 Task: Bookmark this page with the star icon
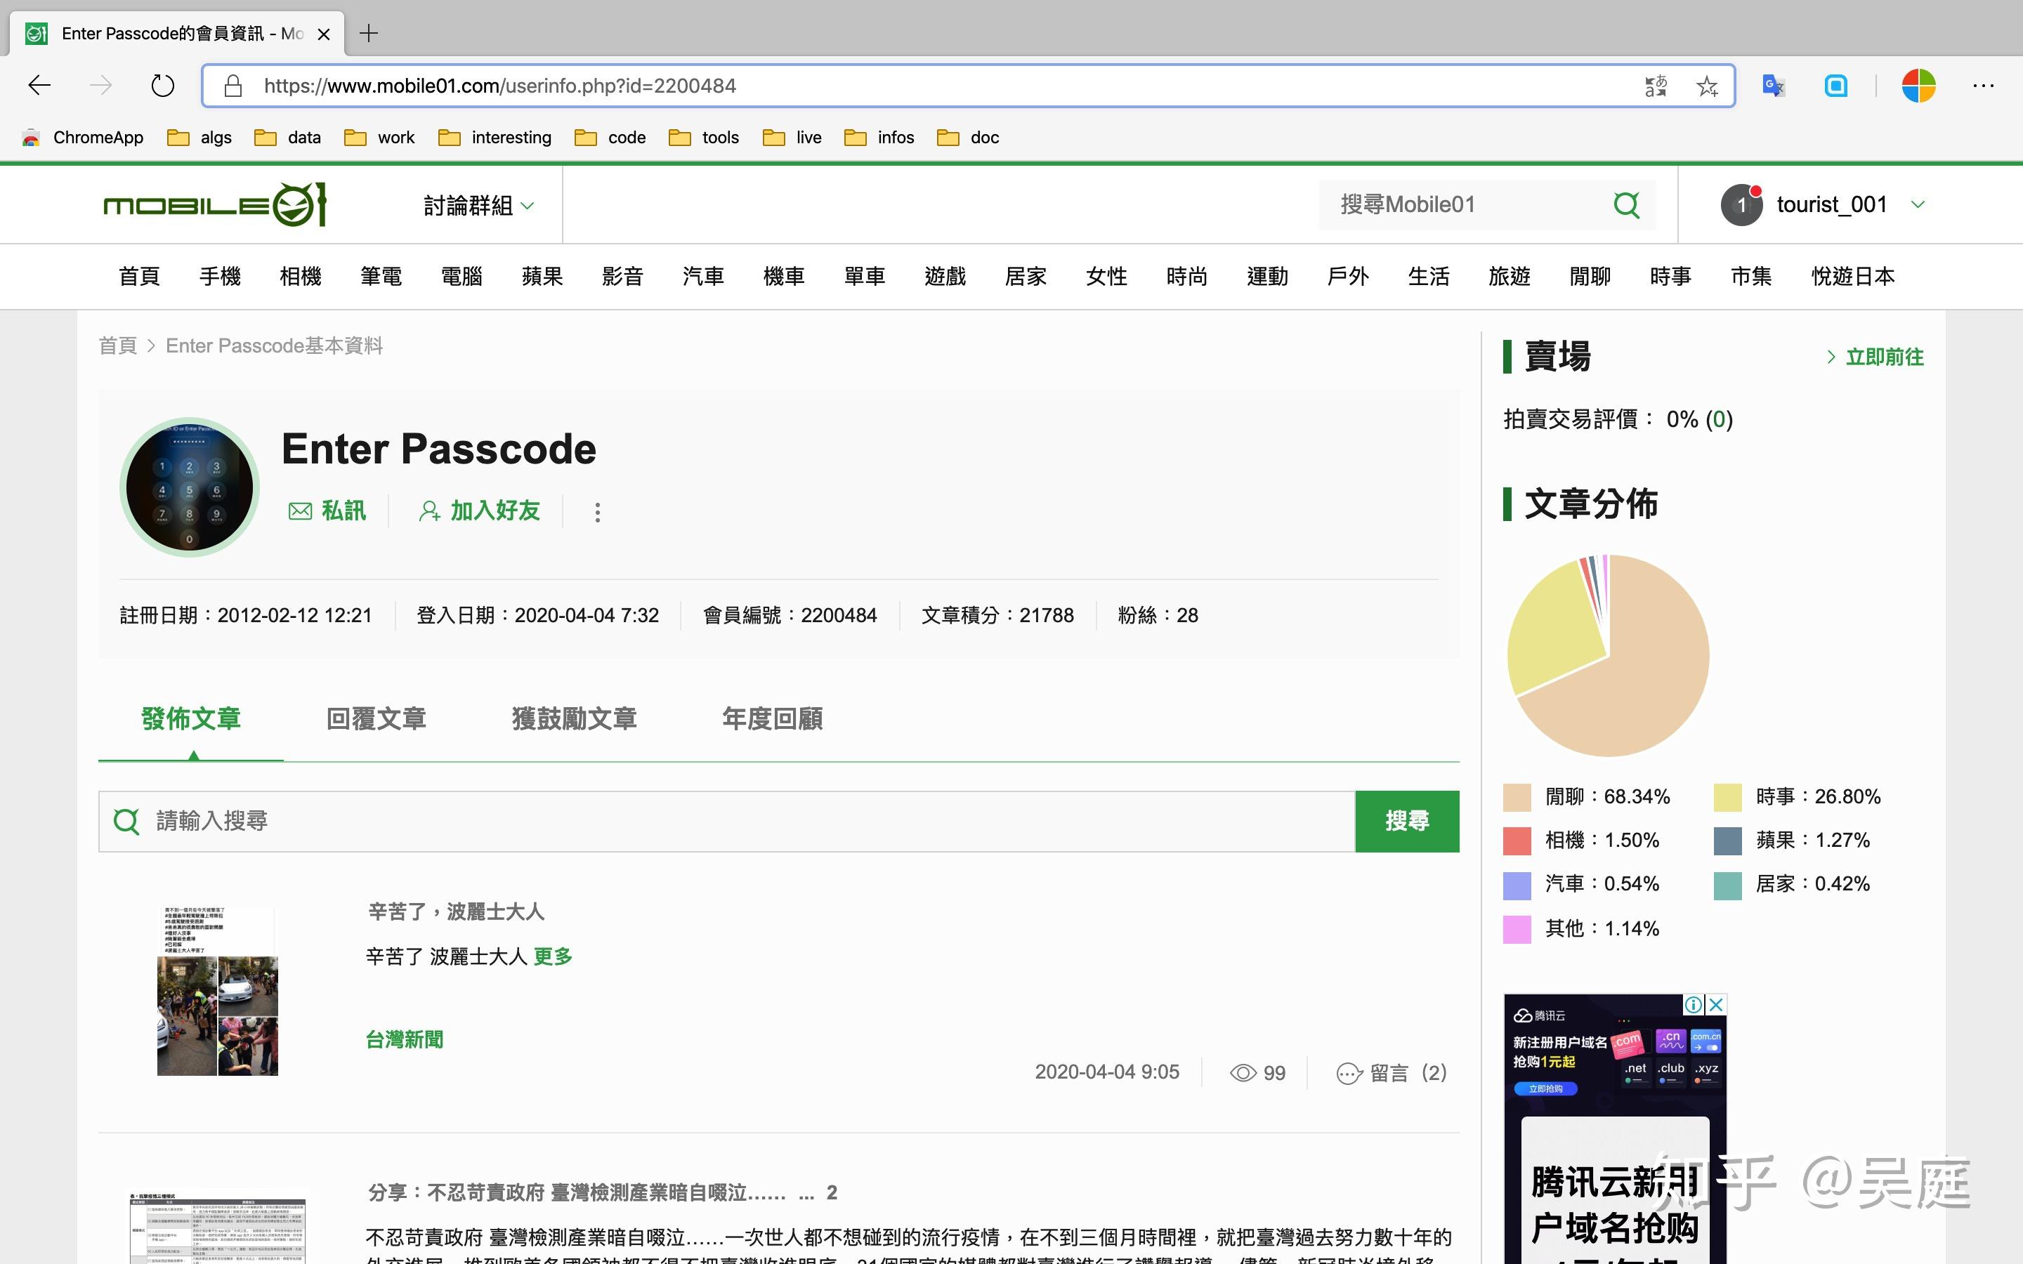click(1707, 85)
